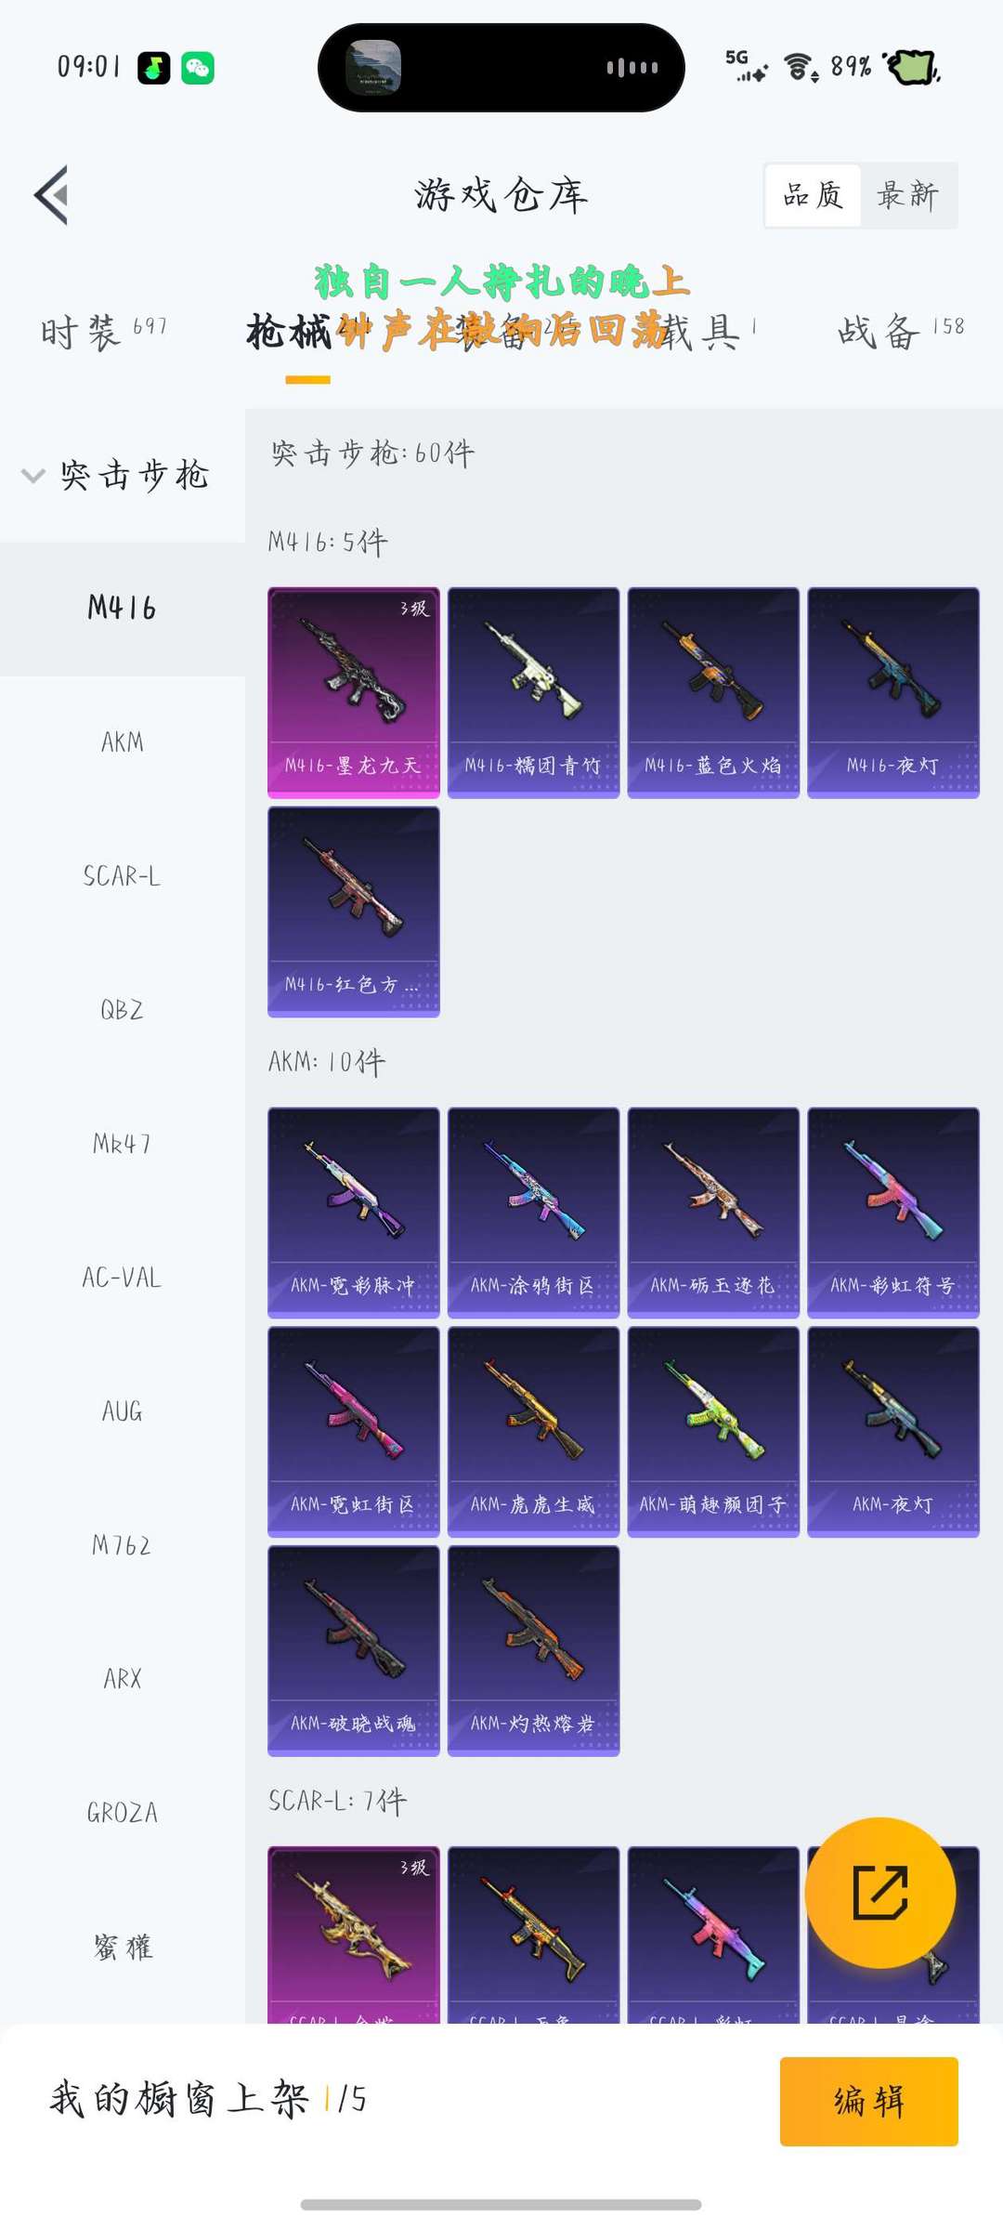Tap the 编辑 button

(x=869, y=2102)
